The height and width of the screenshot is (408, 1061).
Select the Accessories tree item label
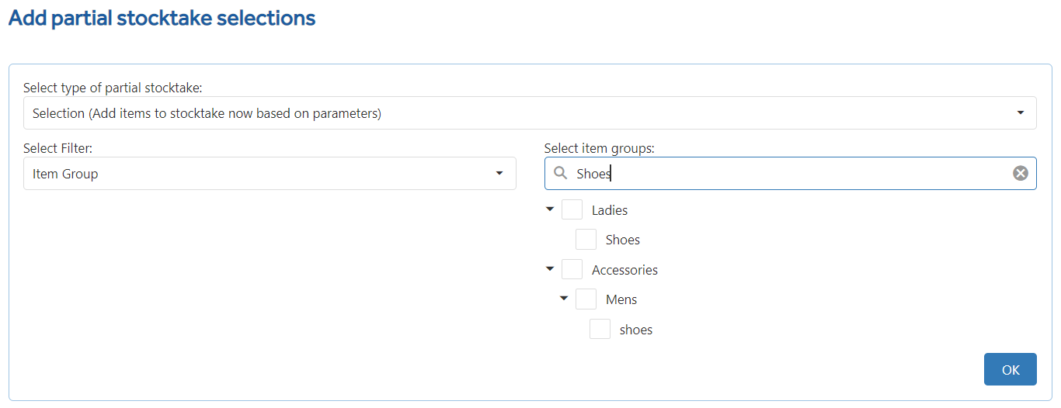coord(624,270)
